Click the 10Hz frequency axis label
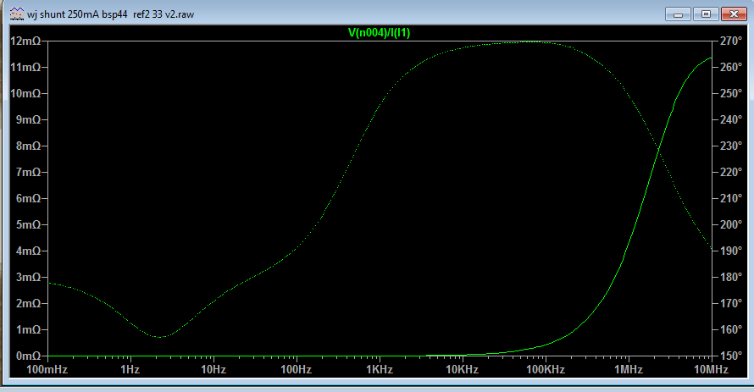 point(213,369)
